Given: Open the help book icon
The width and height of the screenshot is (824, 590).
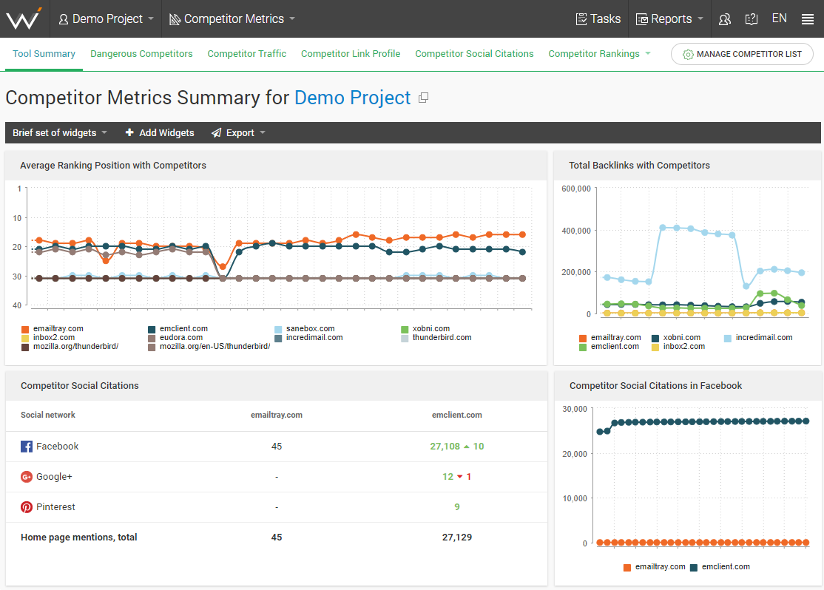Looking at the screenshot, I should pos(752,19).
